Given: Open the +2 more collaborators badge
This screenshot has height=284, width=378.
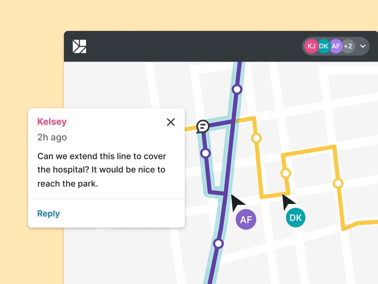Looking at the screenshot, I should point(348,46).
